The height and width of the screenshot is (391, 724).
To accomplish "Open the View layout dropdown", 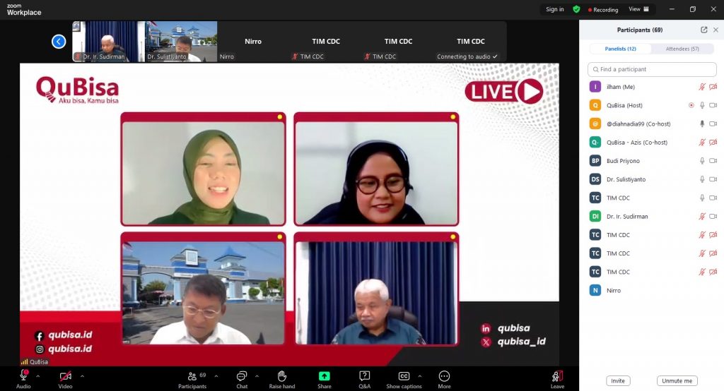I will point(639,9).
